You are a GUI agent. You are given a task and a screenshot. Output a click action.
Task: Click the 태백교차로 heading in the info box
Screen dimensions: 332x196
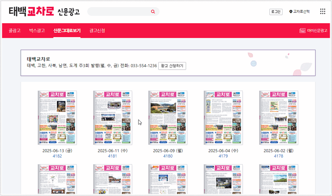[39, 59]
